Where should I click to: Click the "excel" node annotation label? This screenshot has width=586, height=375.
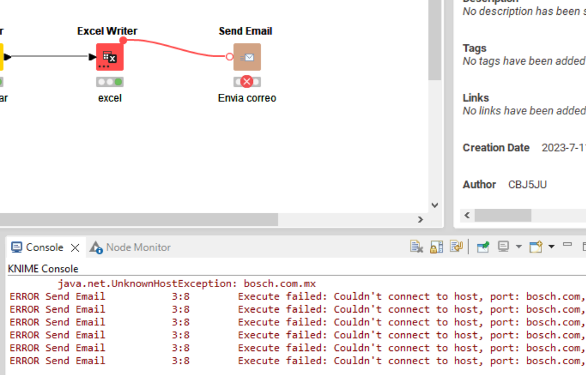(x=110, y=98)
